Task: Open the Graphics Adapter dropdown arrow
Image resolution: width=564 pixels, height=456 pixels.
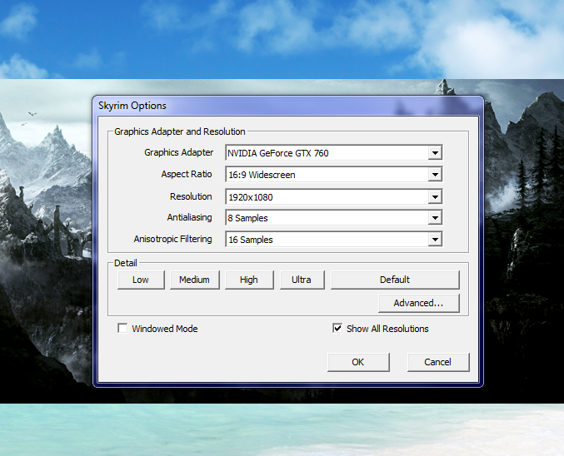Action: click(x=435, y=153)
